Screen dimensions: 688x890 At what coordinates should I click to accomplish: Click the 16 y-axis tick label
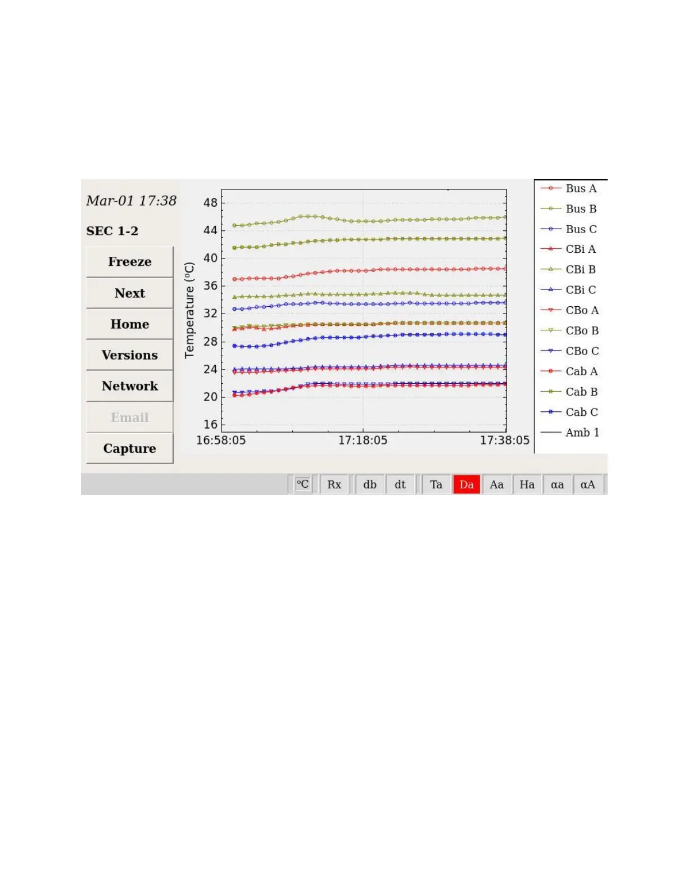click(x=210, y=424)
